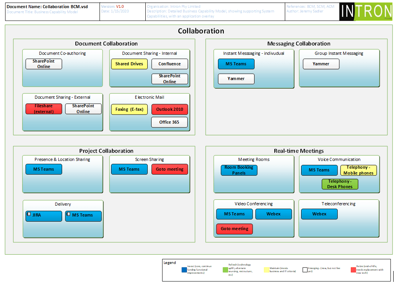Select the green Refresh legend swatch
Viewport: 394px width, 283px height.
225,269
